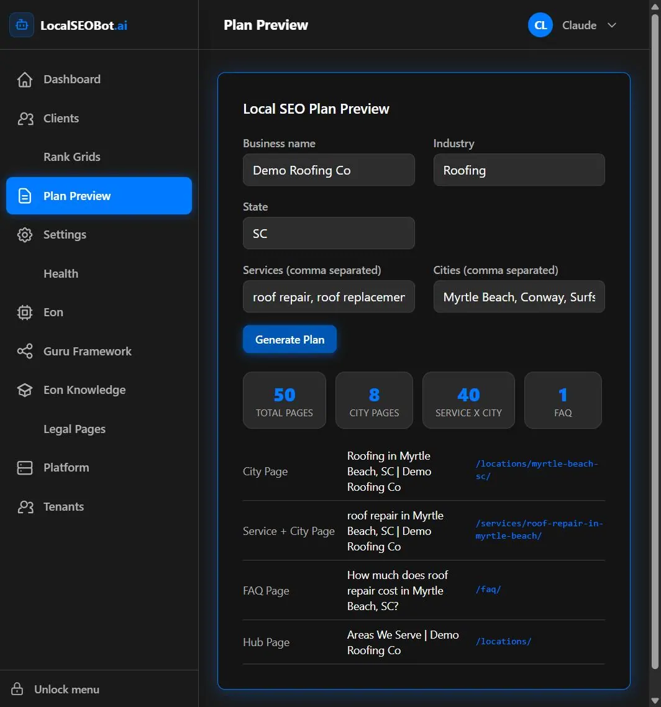Viewport: 661px width, 707px height.
Task: Click the page vertical scrollbar thumb
Action: 655,340
